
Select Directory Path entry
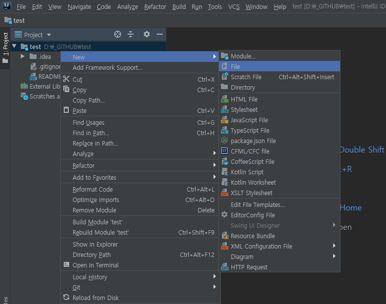click(139, 254)
